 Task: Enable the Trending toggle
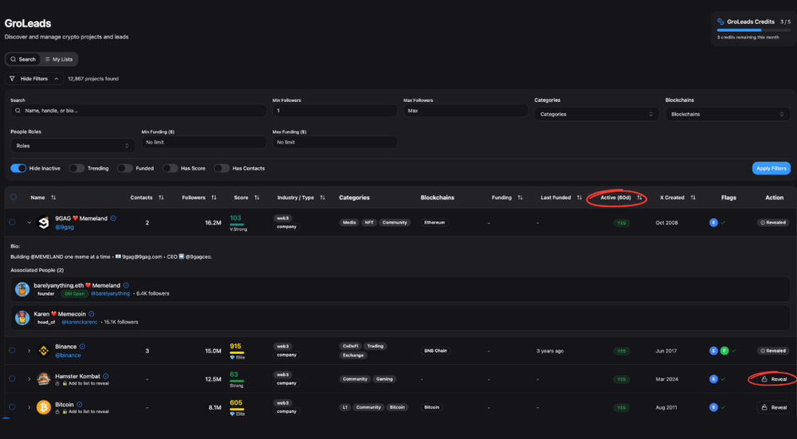click(77, 168)
